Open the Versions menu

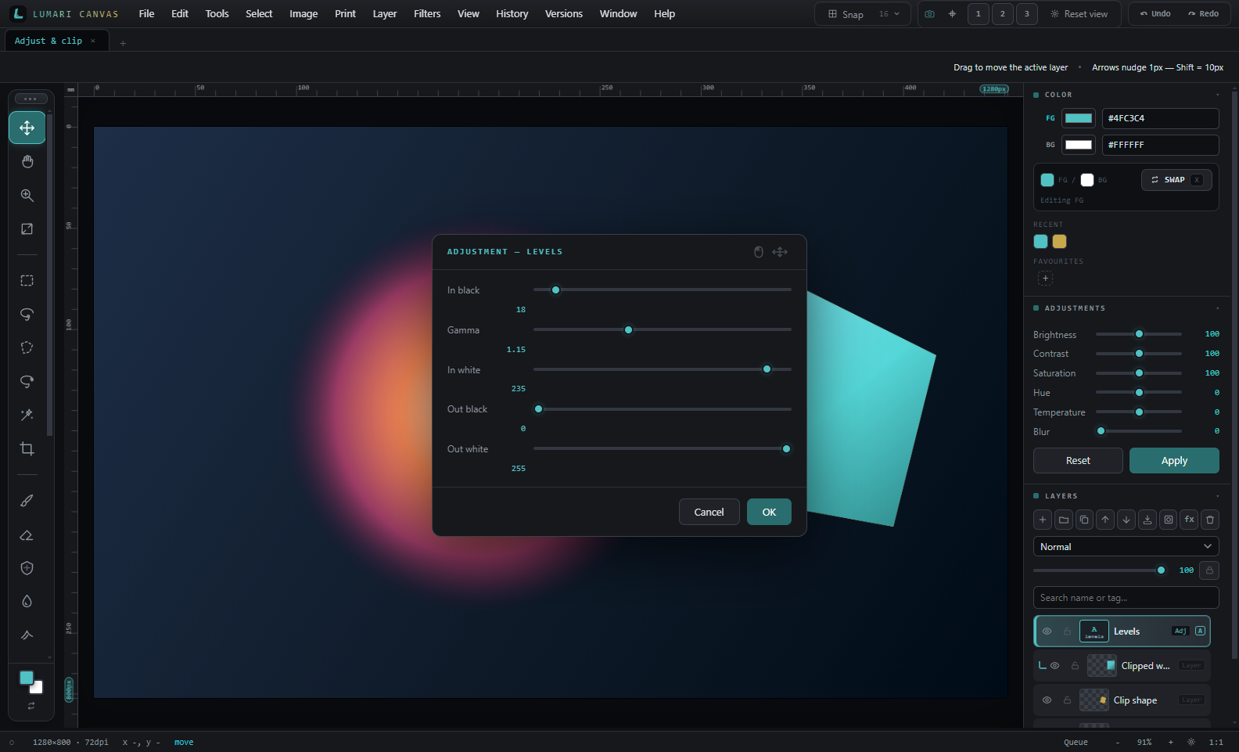[564, 14]
